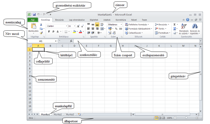The image size is (210, 124).
Task: Click the Rendezés és szűrés icon
Action: 184,26
